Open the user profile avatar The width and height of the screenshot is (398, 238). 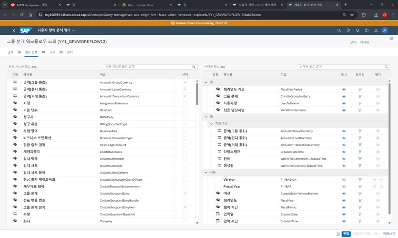[384, 31]
